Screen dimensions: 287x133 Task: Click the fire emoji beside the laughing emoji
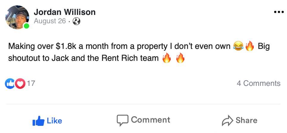249,47
